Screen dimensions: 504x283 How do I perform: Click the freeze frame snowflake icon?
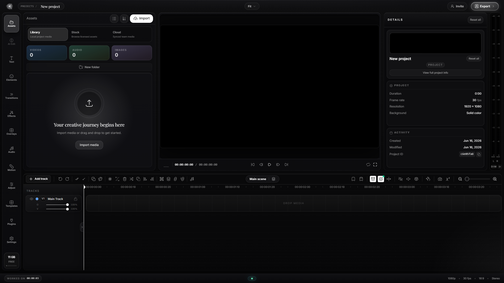point(110,179)
